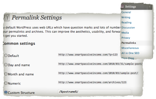156x99 pixels.
Task: Open Reading settings
Action: tap(126, 23)
